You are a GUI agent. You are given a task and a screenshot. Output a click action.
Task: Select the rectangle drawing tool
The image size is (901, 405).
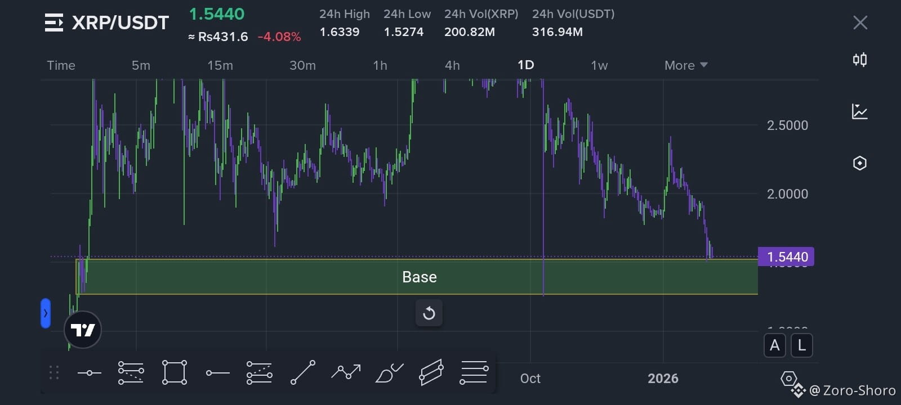(174, 372)
